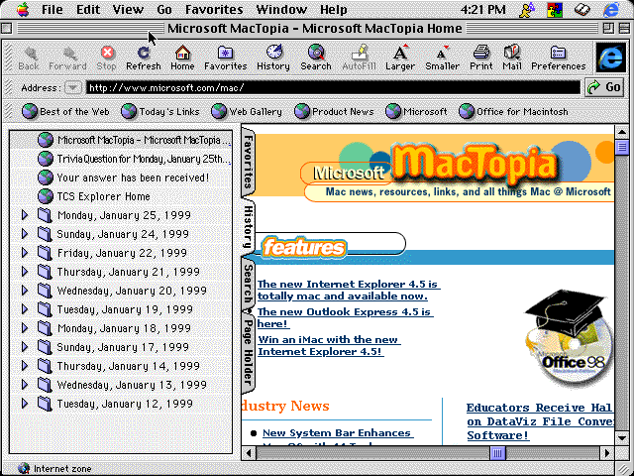Click the vertical scrollbar thumb
Image resolution: width=634 pixels, height=476 pixels.
pos(621,147)
